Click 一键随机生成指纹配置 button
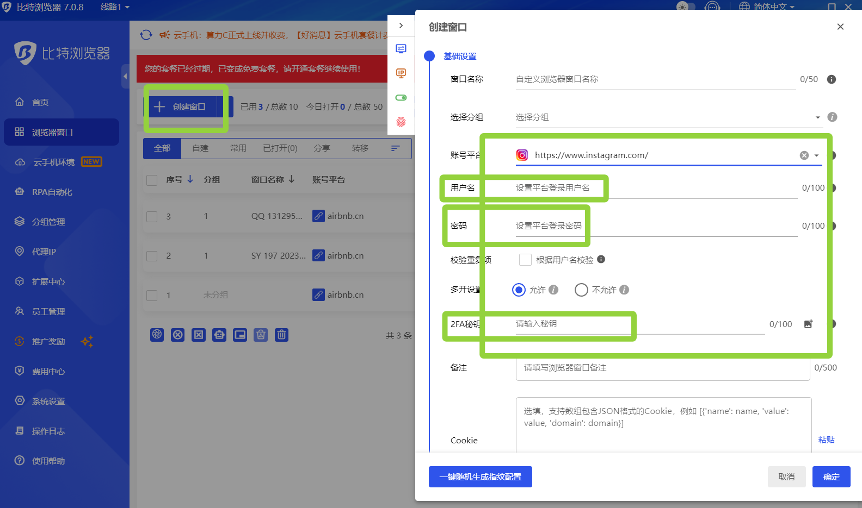 (480, 477)
